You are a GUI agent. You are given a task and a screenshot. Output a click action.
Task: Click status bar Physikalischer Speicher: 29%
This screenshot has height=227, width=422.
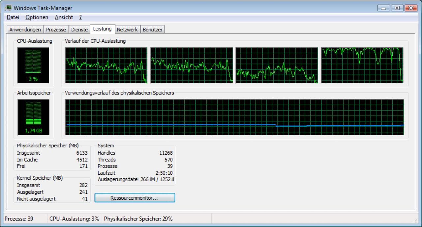click(x=138, y=219)
